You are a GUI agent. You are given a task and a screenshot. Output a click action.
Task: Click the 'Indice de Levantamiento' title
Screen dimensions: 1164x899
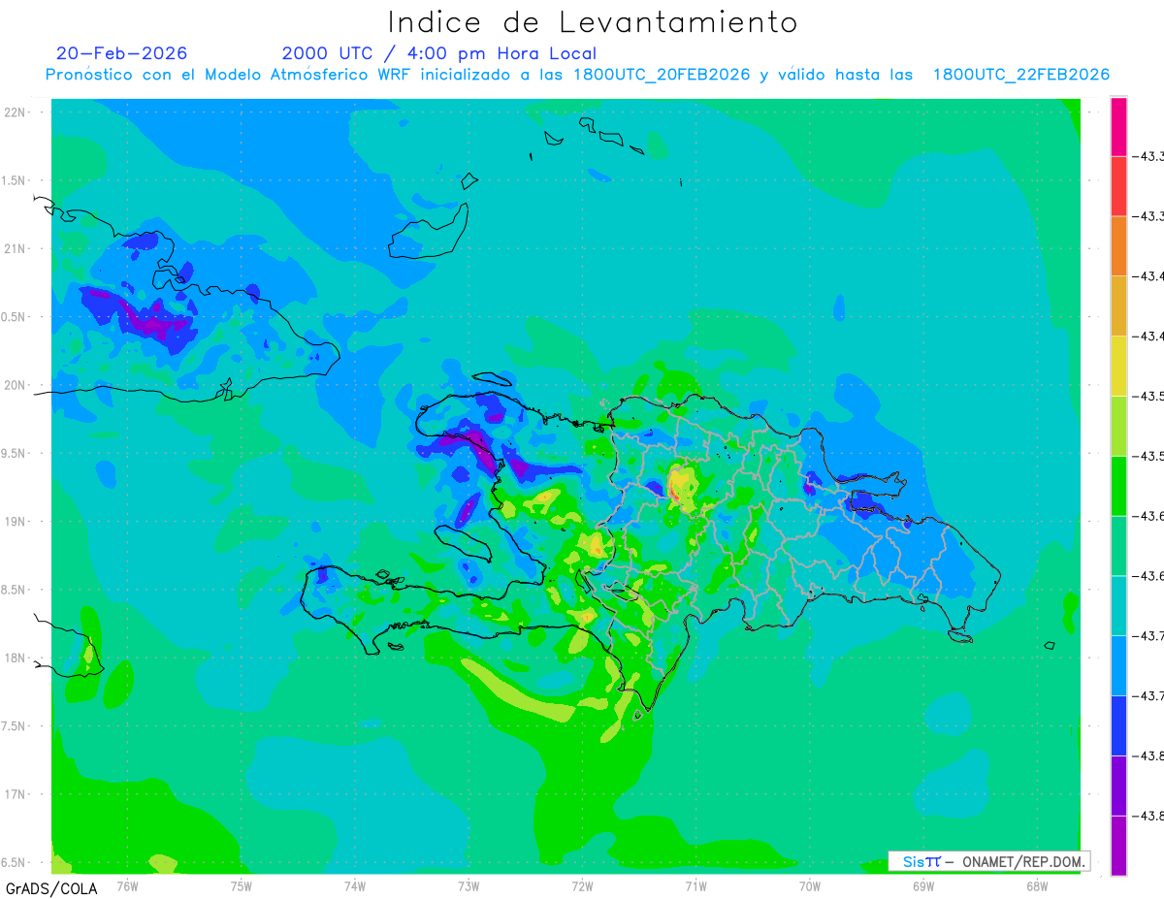click(x=593, y=22)
